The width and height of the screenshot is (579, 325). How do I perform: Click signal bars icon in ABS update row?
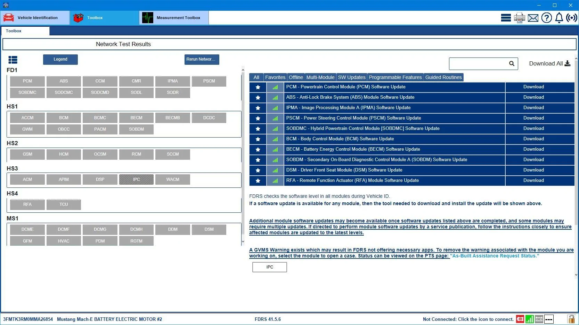coord(275,98)
